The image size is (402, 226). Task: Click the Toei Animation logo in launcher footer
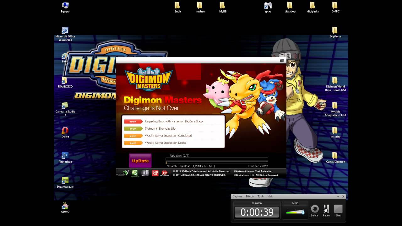click(x=165, y=173)
